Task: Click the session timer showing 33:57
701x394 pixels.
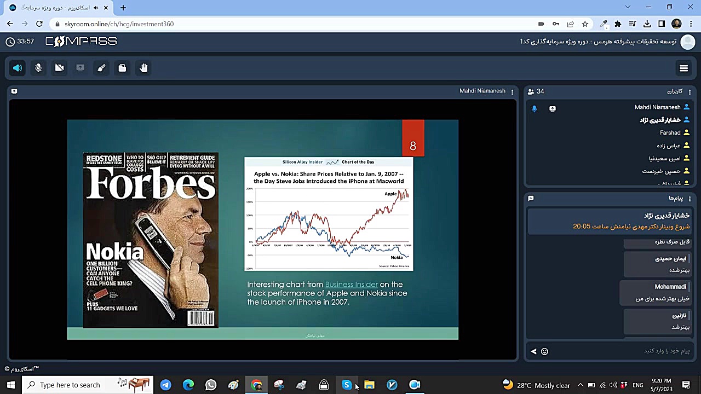Action: pyautogui.click(x=20, y=42)
